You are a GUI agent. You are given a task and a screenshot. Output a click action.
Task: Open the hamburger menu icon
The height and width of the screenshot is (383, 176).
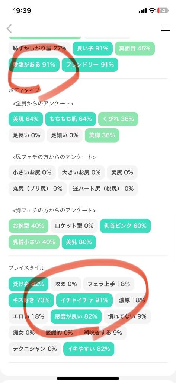coord(165,28)
